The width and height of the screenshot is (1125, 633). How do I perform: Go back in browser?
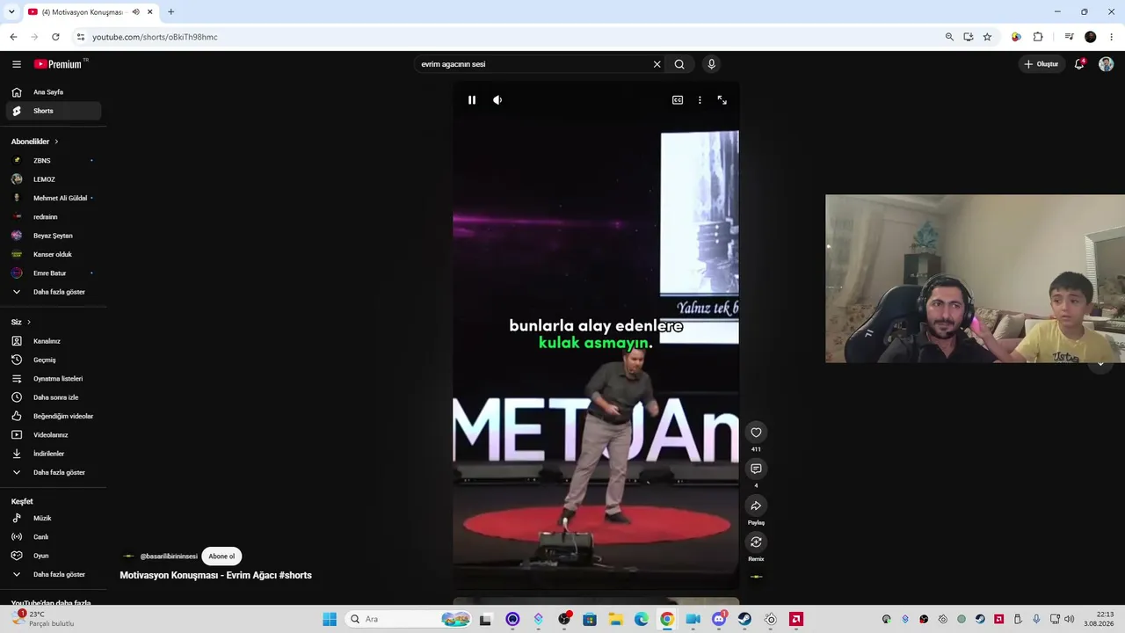point(13,37)
